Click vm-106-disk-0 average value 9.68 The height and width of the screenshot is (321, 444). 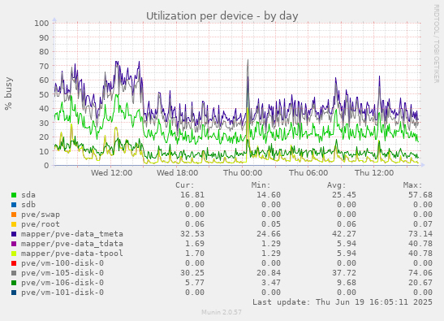coord(347,283)
